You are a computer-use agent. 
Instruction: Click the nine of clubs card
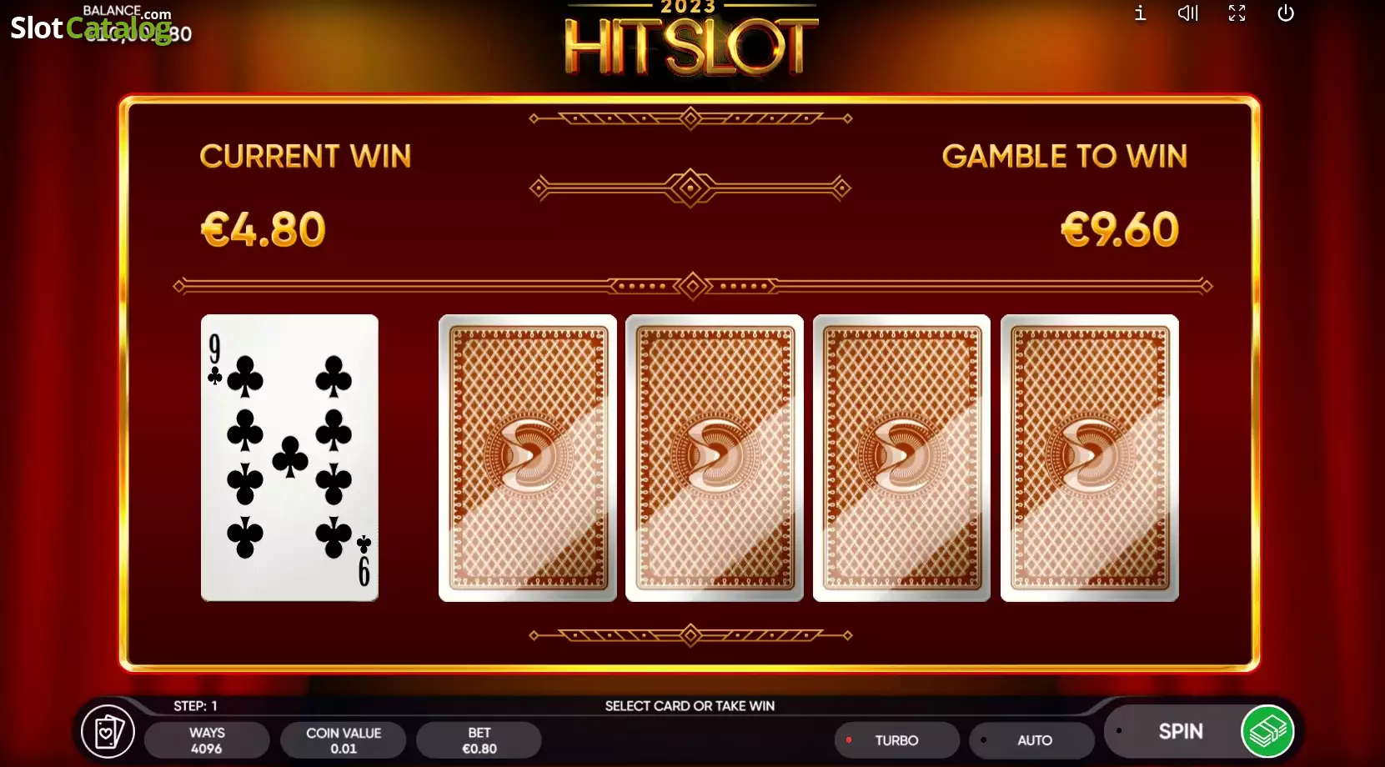coord(289,458)
